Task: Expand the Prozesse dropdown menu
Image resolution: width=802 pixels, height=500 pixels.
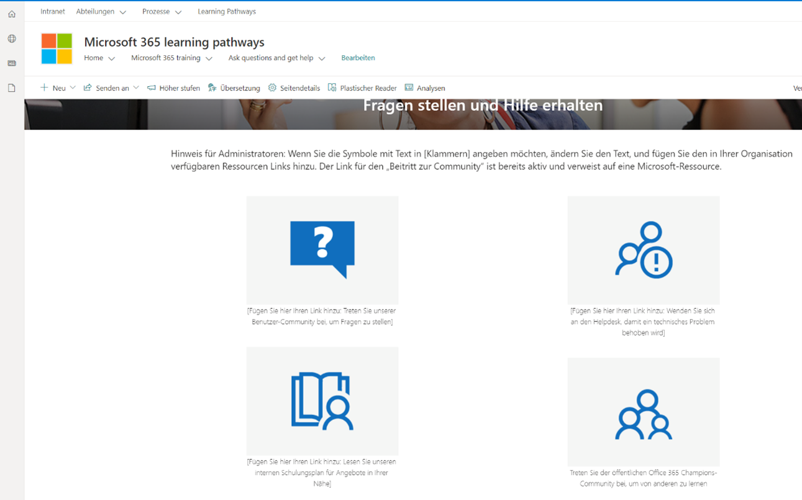Action: tap(162, 11)
